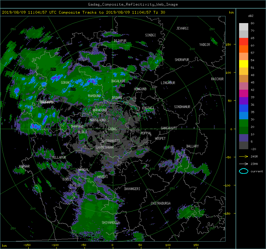266x249 pixels.
Task: Select the 60 dBZ red color swatch
Action: pos(244,42)
